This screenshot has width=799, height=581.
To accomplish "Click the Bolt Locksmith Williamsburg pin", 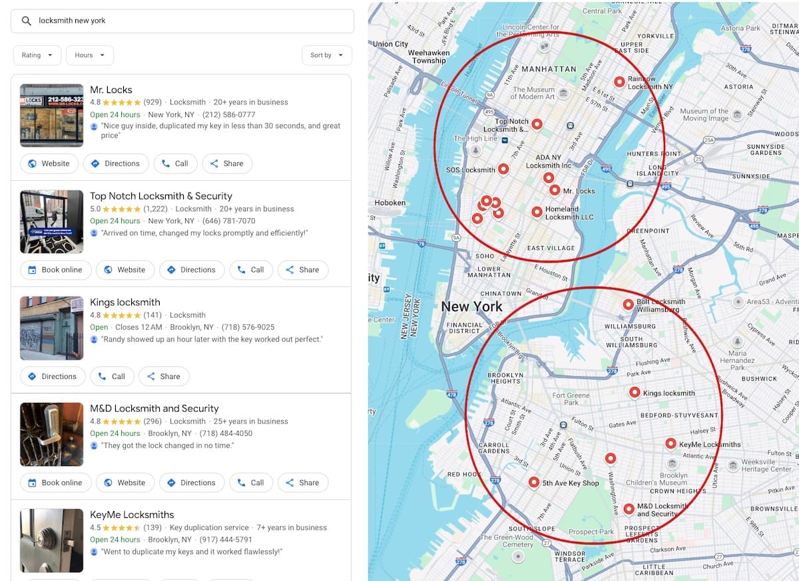I will tap(628, 304).
